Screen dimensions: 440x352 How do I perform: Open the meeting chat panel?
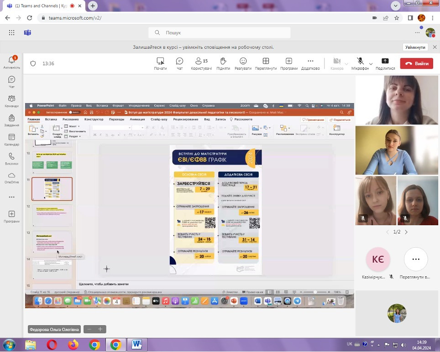(x=179, y=63)
